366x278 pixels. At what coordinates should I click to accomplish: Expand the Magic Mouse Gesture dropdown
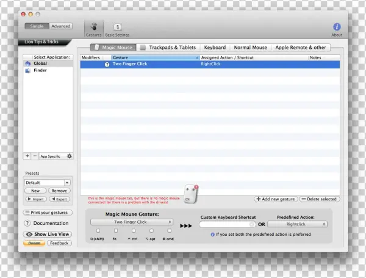tap(131, 222)
